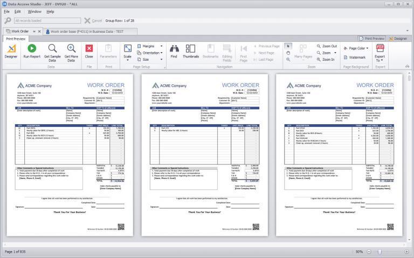The image size is (414, 258).
Task: Click the search magnifier icon
Action: pos(8,20)
